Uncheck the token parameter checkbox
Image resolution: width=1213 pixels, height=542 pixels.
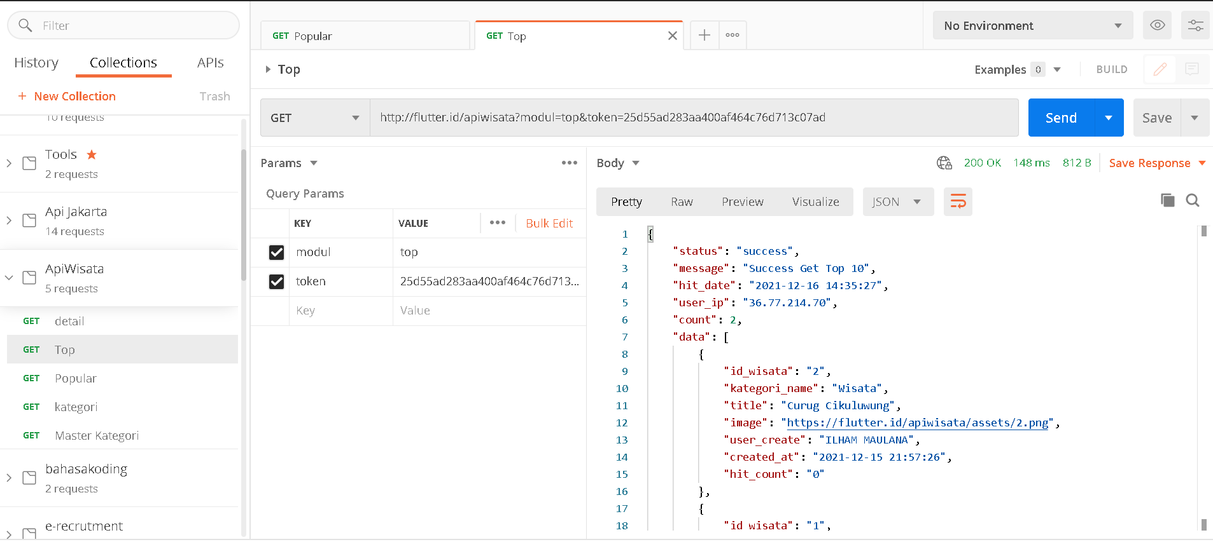click(276, 281)
